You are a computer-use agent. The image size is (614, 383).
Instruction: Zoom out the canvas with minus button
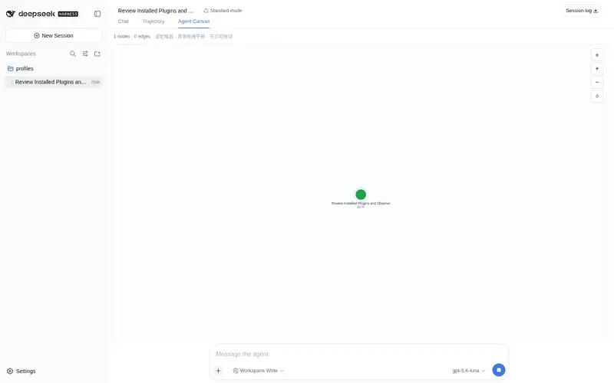[597, 83]
